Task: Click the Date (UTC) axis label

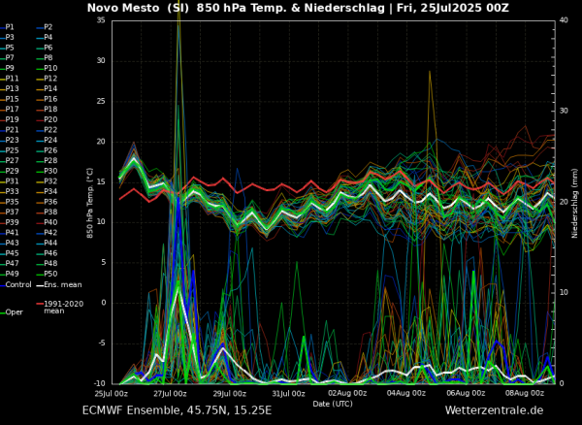Action: click(x=333, y=404)
